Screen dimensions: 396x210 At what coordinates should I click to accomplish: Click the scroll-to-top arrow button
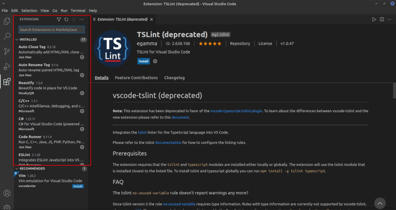pyautogui.click(x=380, y=203)
